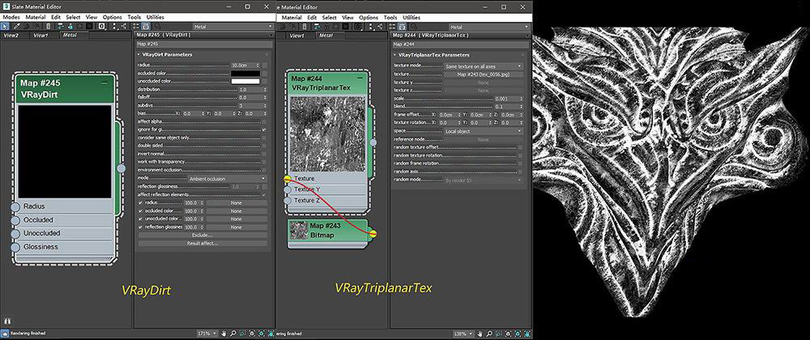Open Material ID Channel flyout in left editor
The height and width of the screenshot is (340, 810).
(102, 26)
